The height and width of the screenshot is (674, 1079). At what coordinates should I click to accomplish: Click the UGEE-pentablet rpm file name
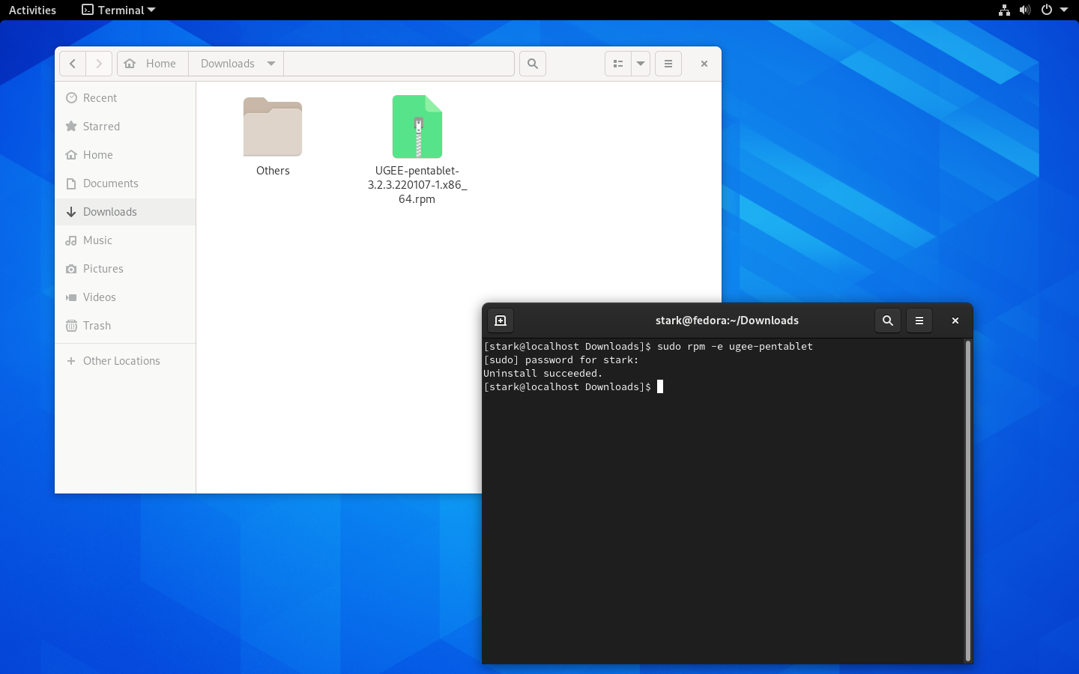pyautogui.click(x=417, y=185)
